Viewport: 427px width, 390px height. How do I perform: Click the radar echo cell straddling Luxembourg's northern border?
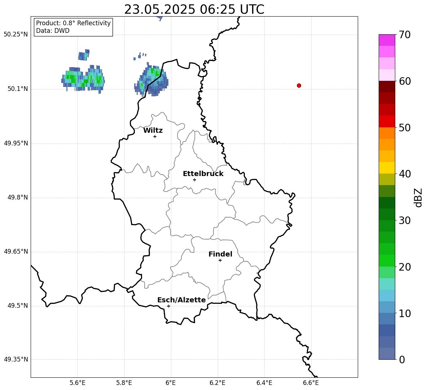point(151,80)
